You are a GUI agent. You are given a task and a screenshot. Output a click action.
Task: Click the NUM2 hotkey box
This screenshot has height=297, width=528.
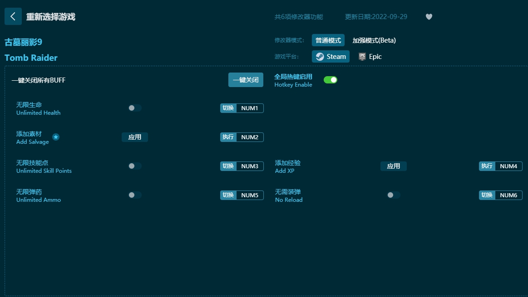[250, 137]
